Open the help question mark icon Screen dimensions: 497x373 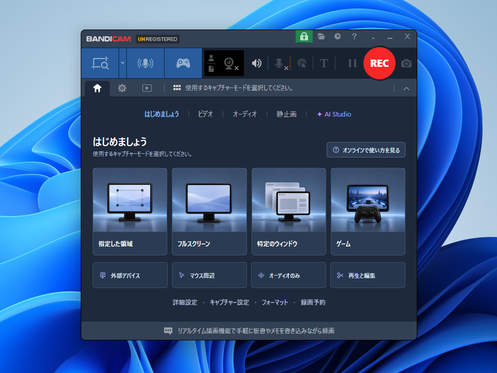tap(354, 36)
